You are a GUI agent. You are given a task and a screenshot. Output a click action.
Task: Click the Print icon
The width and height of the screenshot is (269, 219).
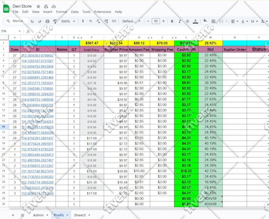47,21
